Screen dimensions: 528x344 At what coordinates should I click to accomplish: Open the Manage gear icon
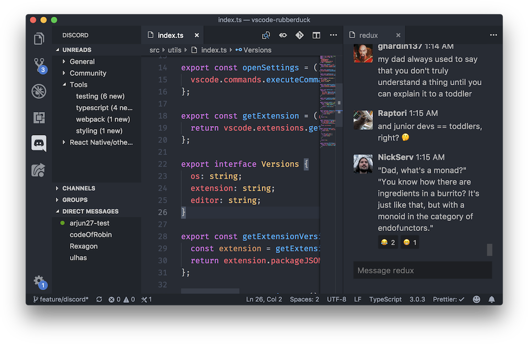coord(39,281)
